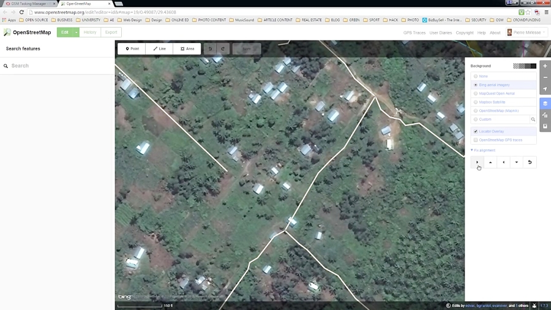Screen dimensions: 551x310
Task: Open the Edit dropdown arrow
Action: coord(76,32)
